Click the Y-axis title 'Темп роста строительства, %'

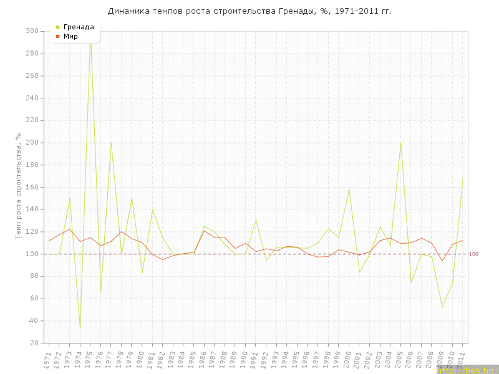click(x=19, y=186)
